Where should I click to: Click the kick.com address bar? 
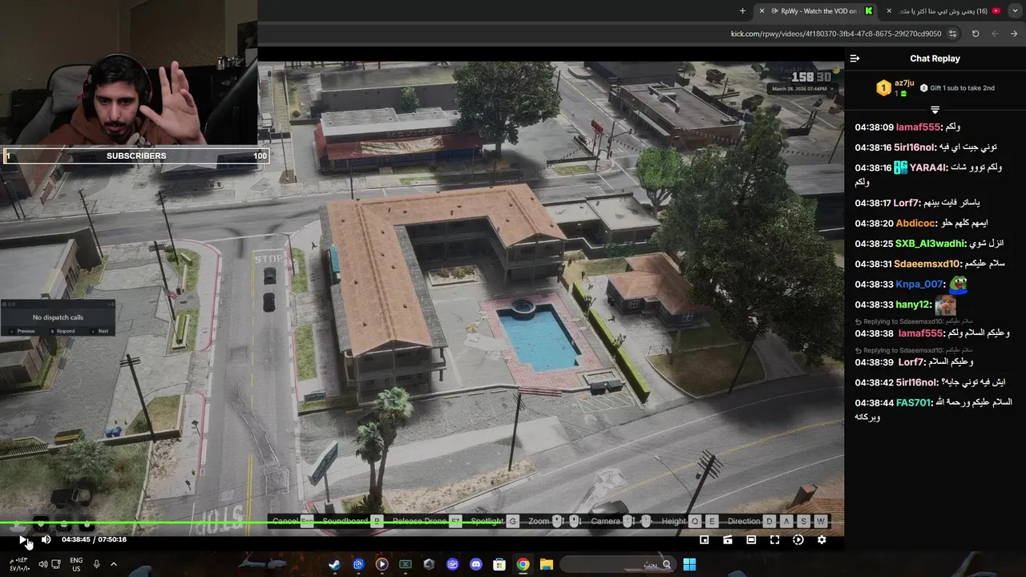tap(836, 34)
